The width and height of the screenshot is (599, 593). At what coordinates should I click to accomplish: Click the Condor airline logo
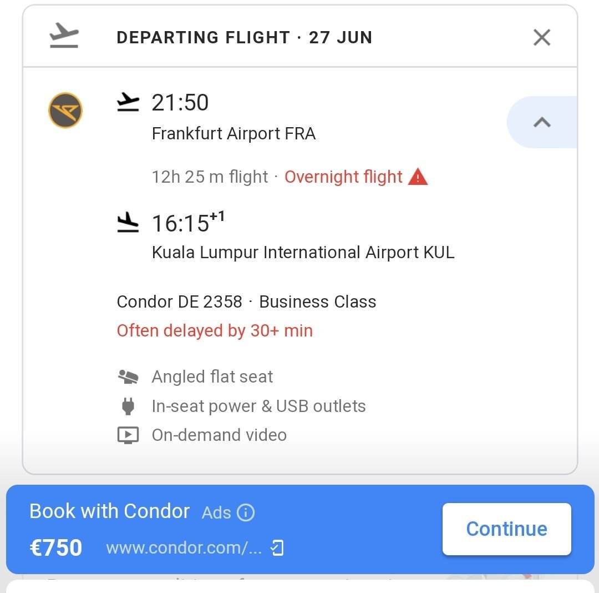tap(65, 110)
